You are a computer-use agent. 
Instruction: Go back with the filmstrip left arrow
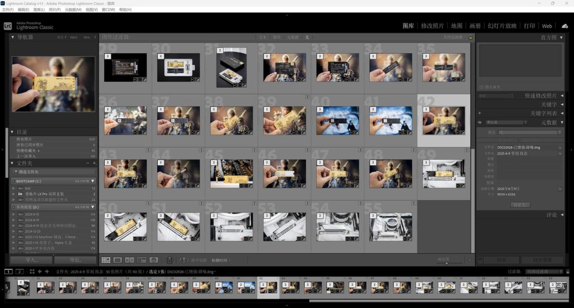pos(39,271)
